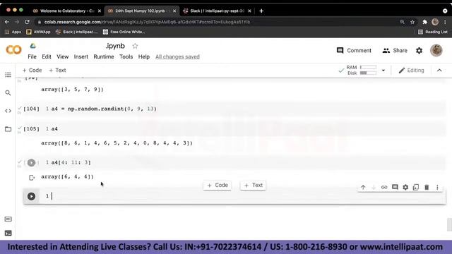Open the View menu
The image size is (452, 254).
tap(63, 56)
